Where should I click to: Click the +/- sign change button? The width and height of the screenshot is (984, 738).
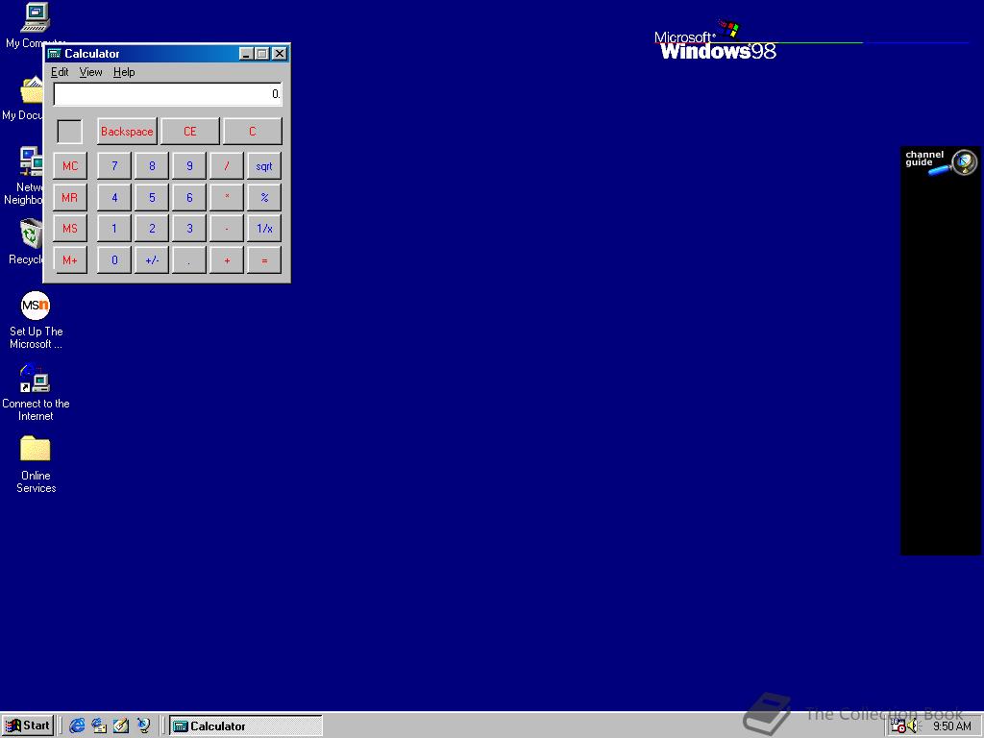click(x=152, y=259)
